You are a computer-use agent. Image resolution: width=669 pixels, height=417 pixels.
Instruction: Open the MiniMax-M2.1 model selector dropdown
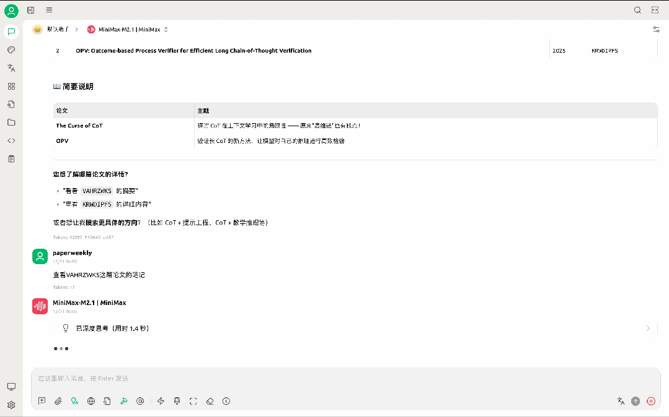pos(127,30)
